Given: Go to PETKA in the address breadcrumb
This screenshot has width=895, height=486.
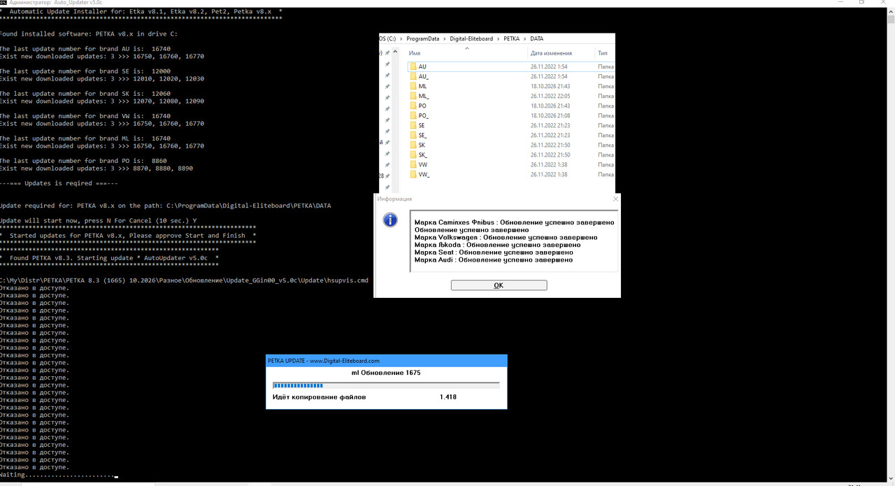Looking at the screenshot, I should pos(512,38).
